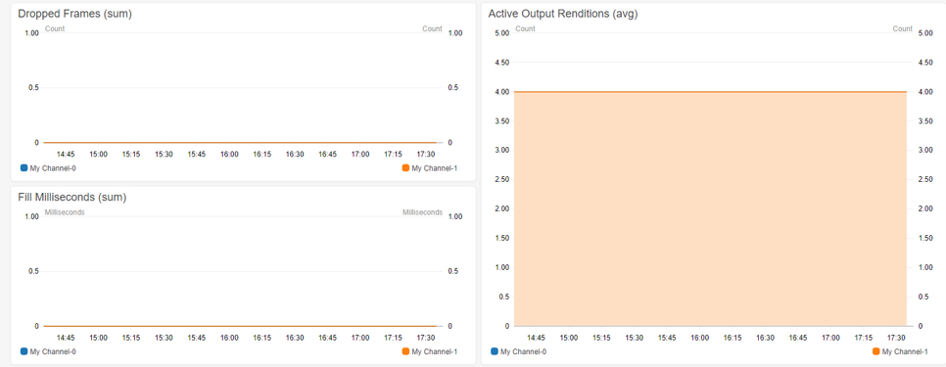This screenshot has height=367, width=946.
Task: Click the left Count unit label in Active Output Renditions
Action: (x=526, y=28)
